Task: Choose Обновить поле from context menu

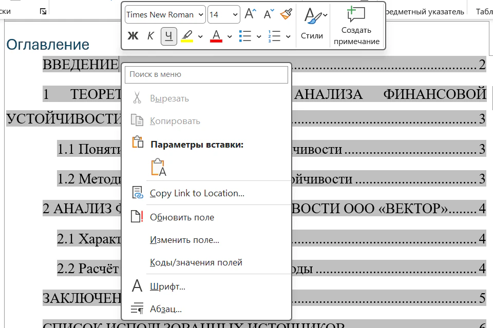Action: (206, 217)
